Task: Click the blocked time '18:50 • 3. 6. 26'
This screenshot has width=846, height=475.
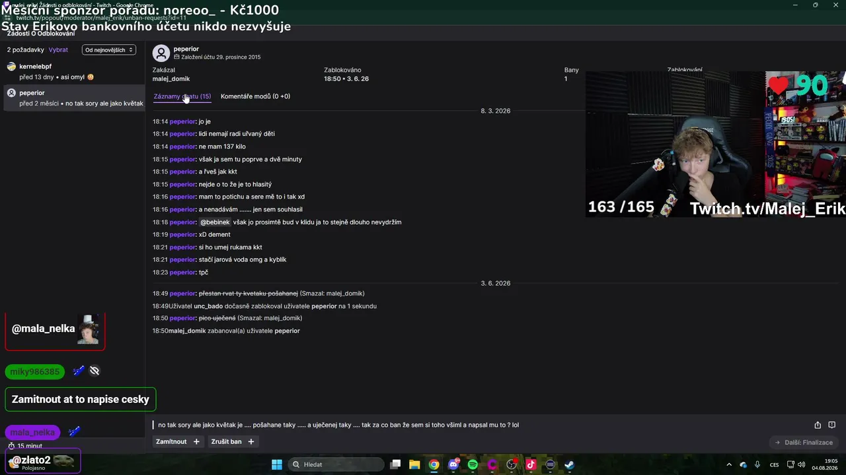Action: click(x=346, y=79)
